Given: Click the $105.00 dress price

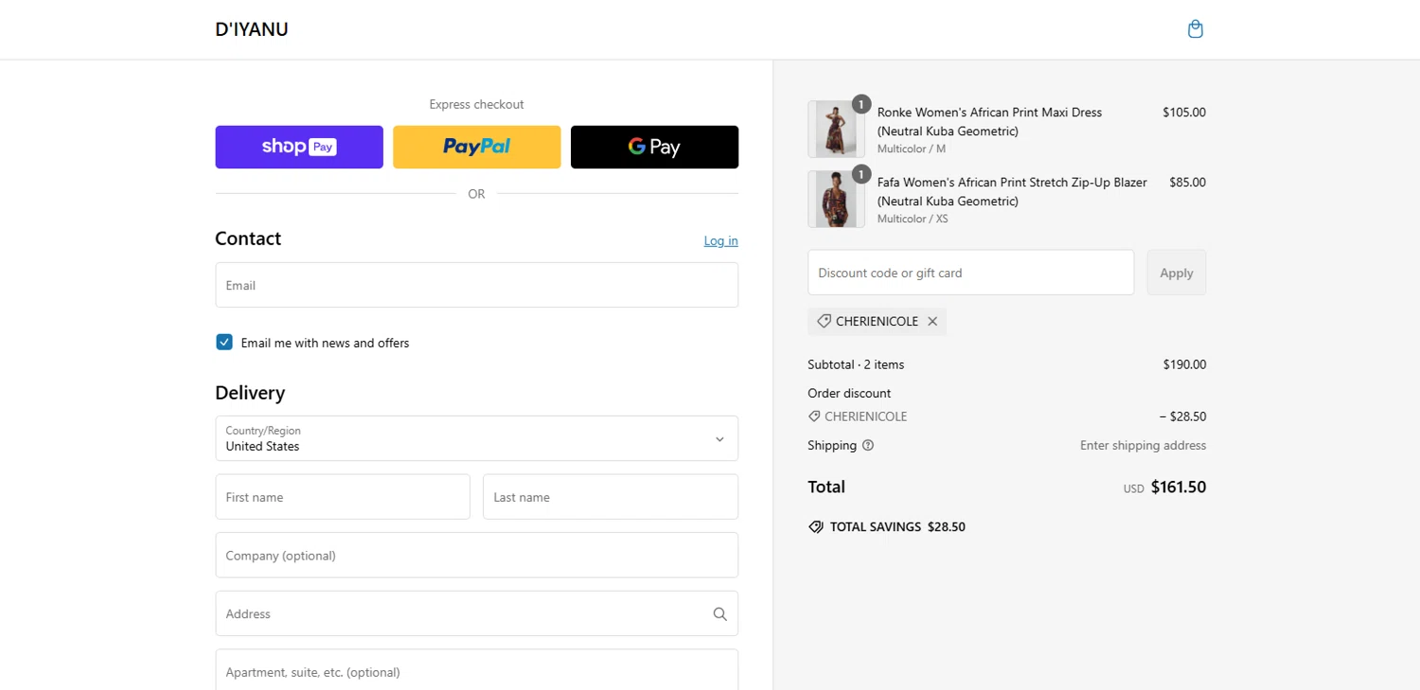Looking at the screenshot, I should pyautogui.click(x=1184, y=112).
